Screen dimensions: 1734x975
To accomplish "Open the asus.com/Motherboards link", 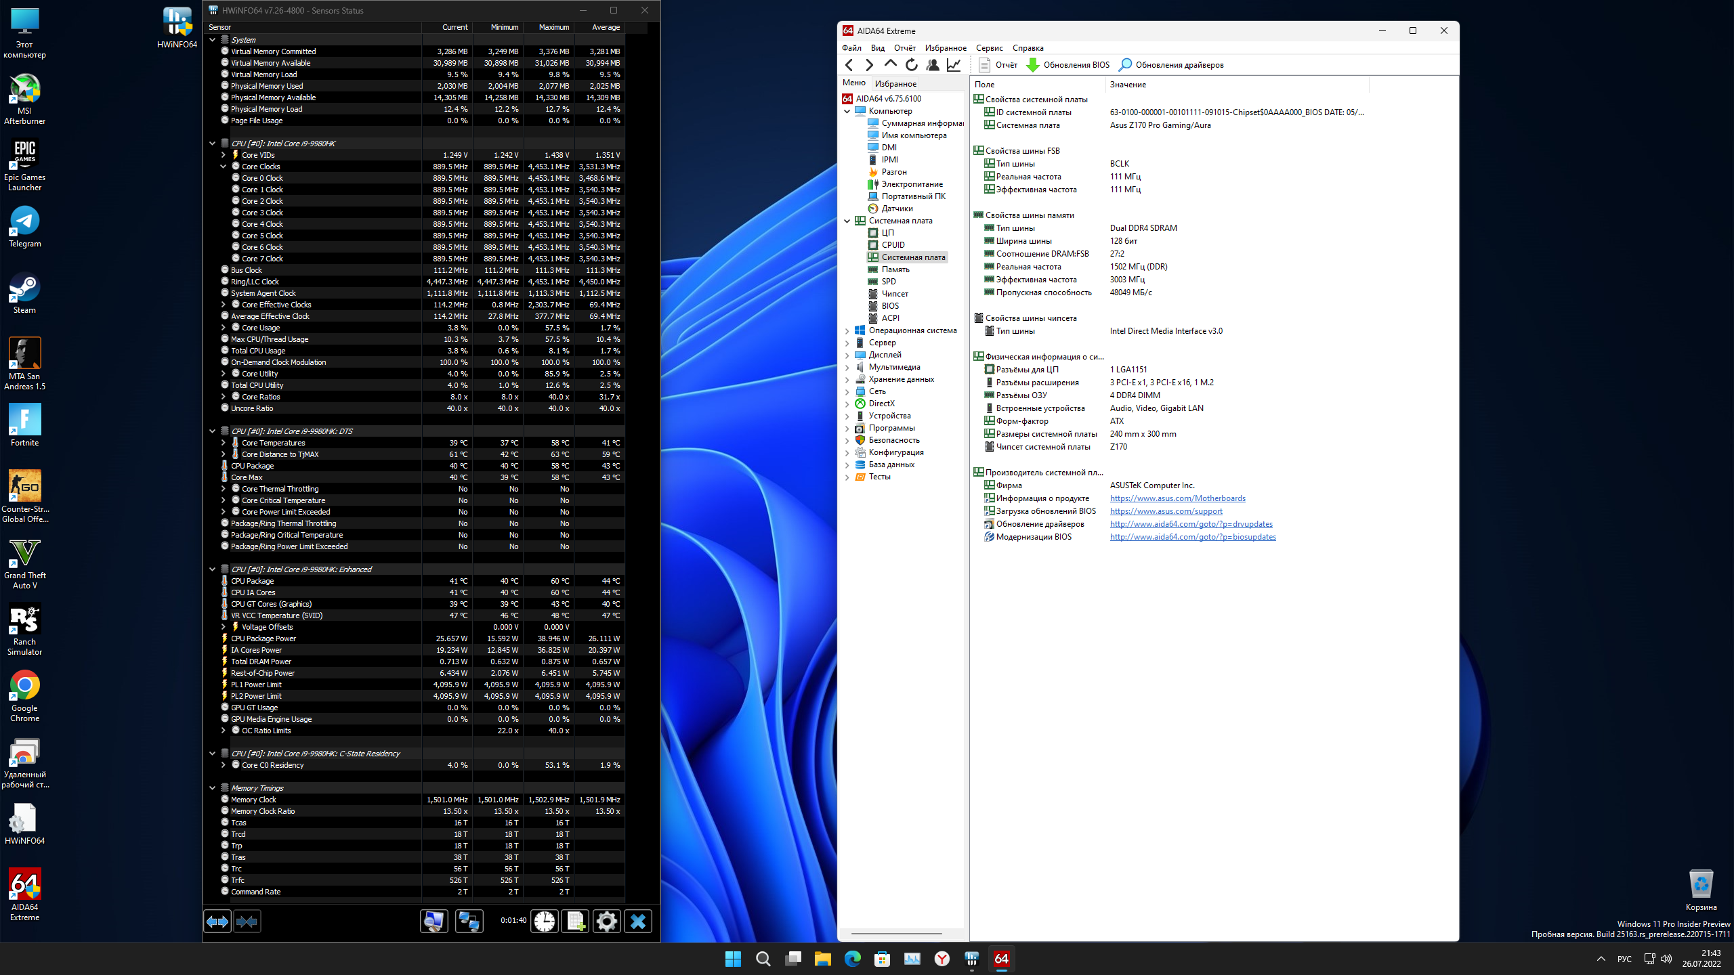I will point(1177,498).
